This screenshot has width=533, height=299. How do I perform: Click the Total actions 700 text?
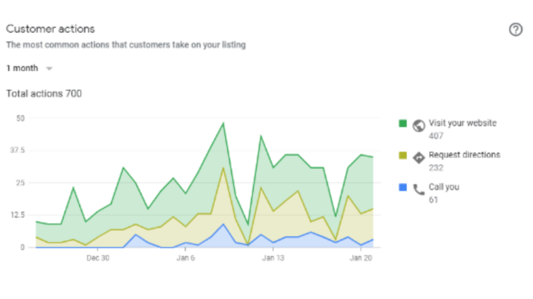point(44,94)
